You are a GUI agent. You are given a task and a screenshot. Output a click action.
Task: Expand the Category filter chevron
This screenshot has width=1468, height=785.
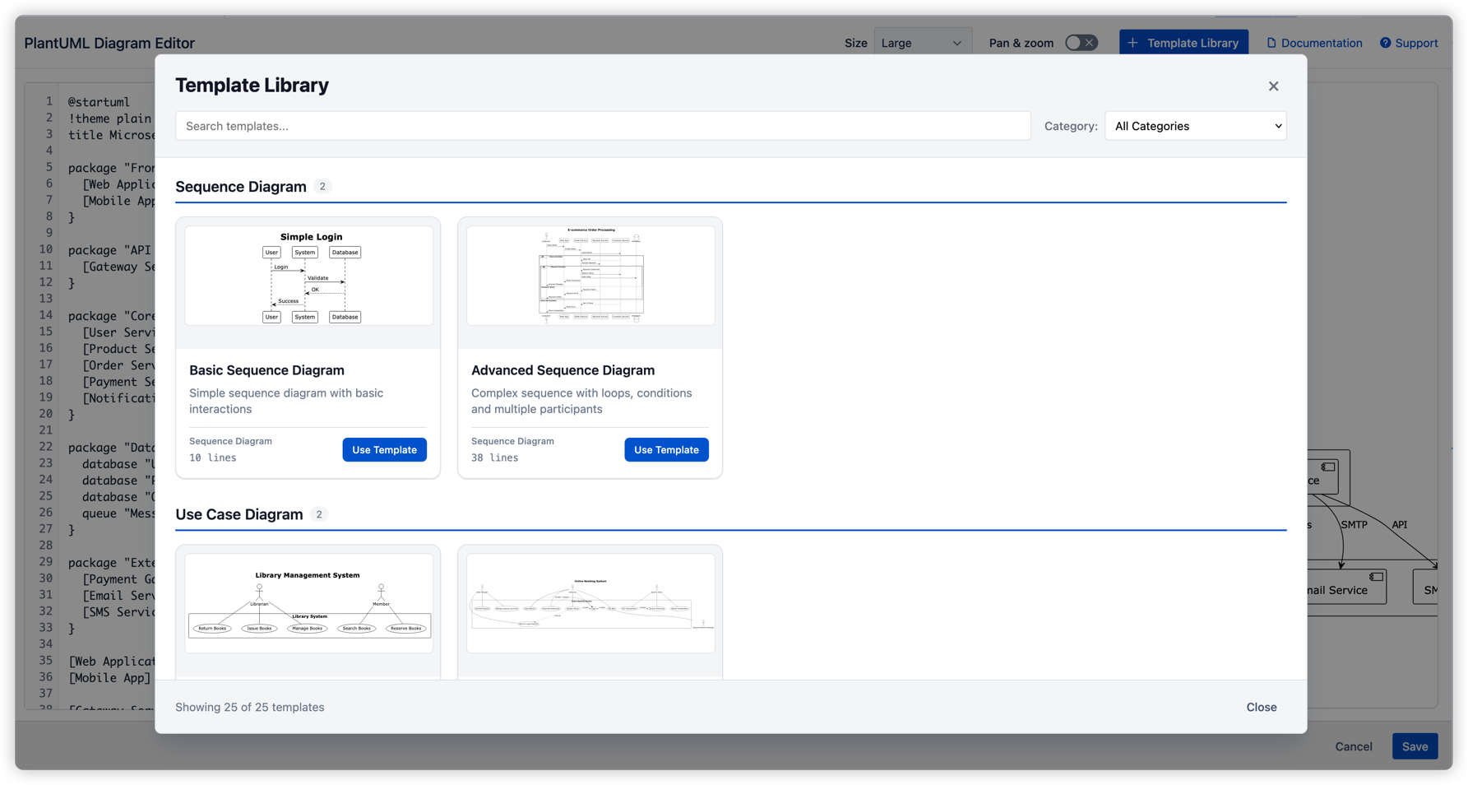(x=1273, y=125)
